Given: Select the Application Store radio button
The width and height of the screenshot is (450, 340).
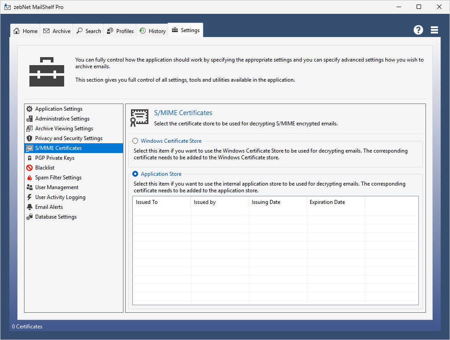Looking at the screenshot, I should [x=135, y=174].
